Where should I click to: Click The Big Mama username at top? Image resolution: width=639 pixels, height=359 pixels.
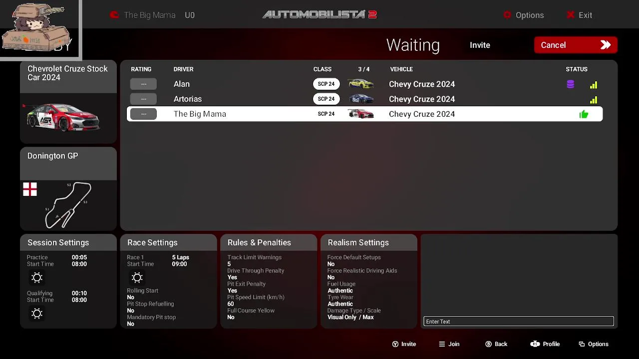(150, 15)
